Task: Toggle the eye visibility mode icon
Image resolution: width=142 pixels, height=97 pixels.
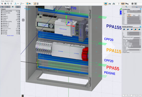Action: (x=123, y=4)
